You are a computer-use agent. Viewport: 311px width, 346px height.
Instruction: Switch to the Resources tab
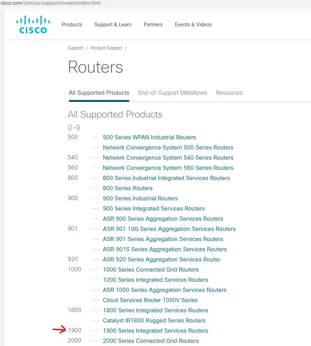229,93
